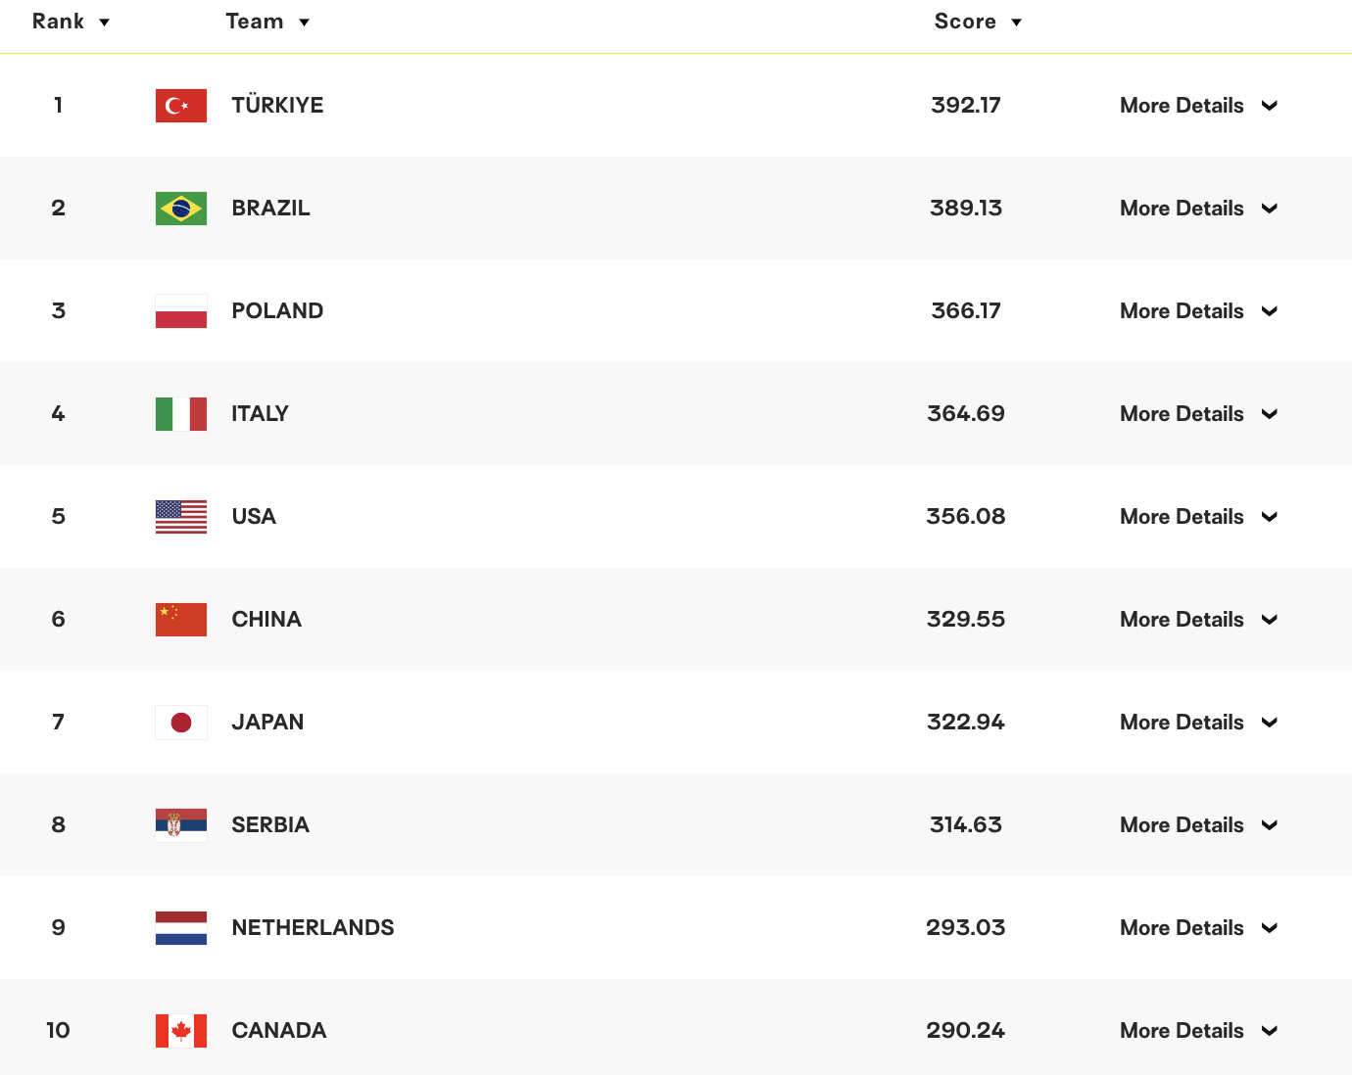Click the Brazil flag icon
1352x1075 pixels.
(181, 209)
